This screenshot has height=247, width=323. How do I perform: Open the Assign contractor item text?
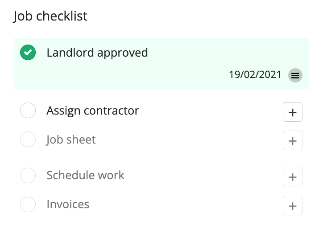93,111
